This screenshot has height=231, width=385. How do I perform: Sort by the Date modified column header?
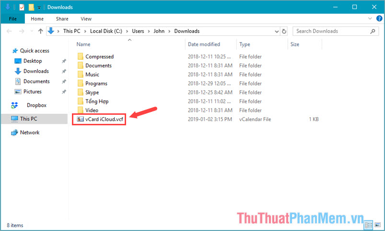click(x=204, y=44)
